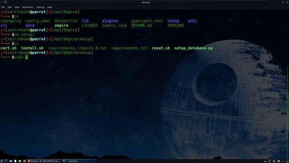Click the network tray icon

(274, 161)
